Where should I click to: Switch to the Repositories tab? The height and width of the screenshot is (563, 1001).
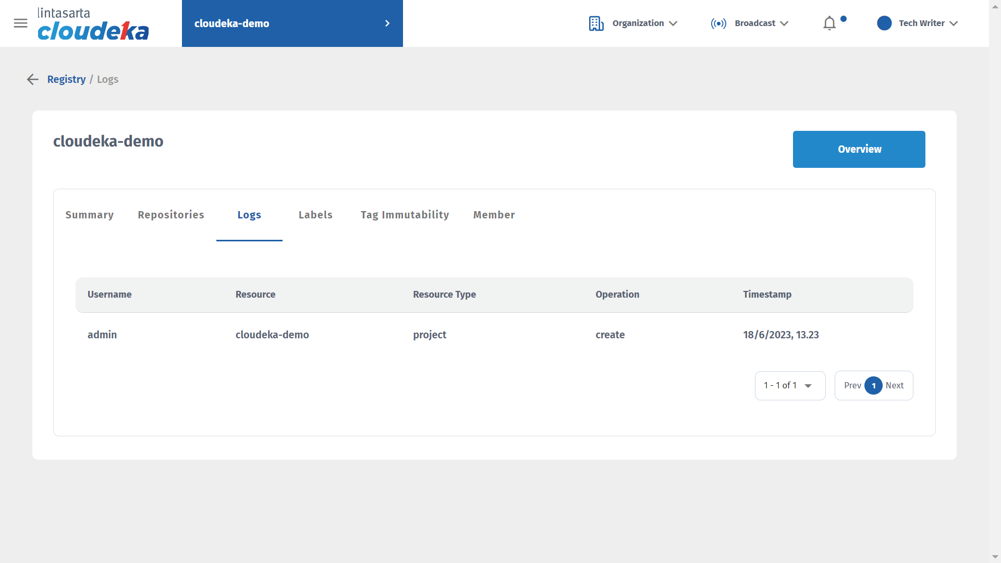coord(171,215)
